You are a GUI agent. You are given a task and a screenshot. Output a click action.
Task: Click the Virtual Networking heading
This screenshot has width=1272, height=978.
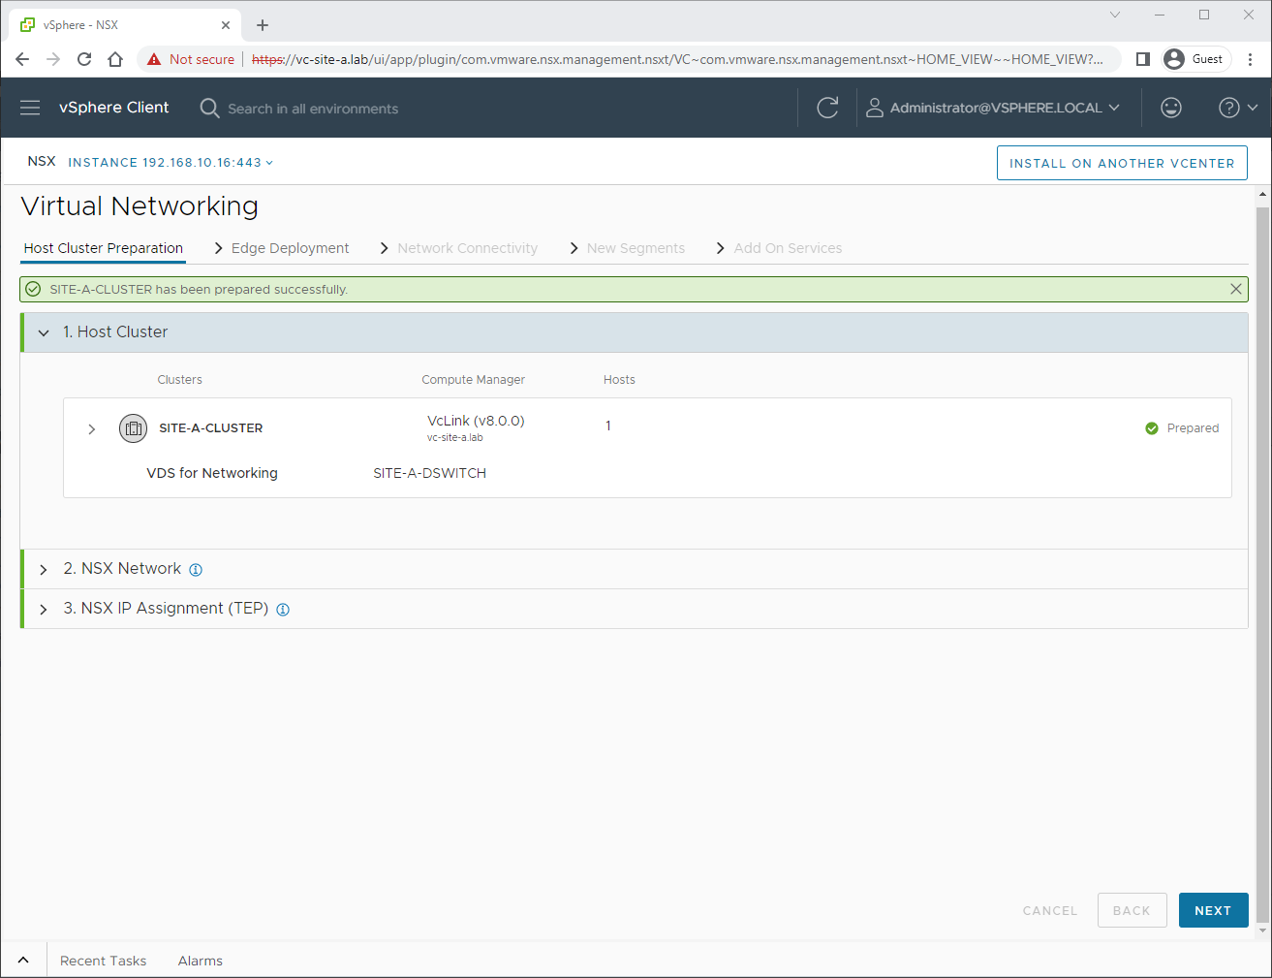click(140, 206)
